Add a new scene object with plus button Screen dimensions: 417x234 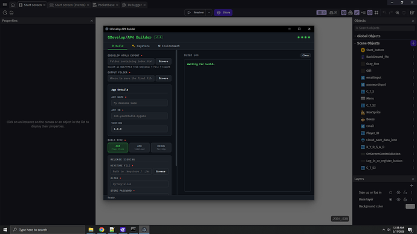point(413,43)
